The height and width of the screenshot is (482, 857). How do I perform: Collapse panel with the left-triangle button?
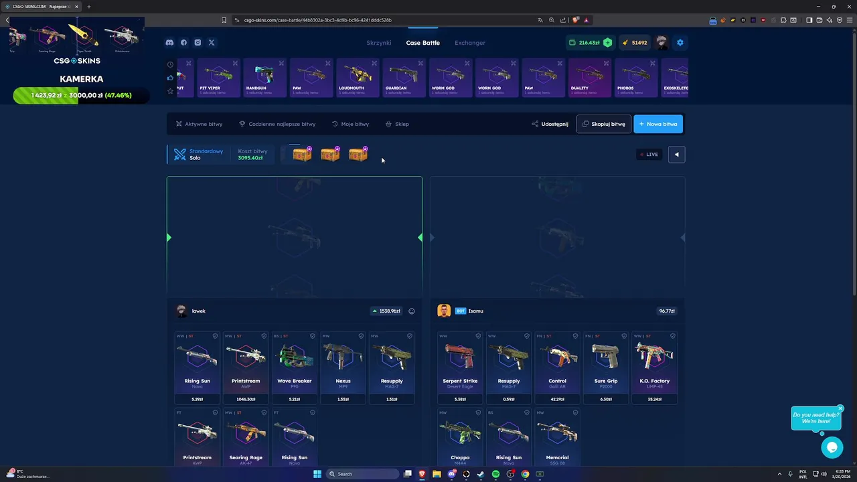coord(676,155)
